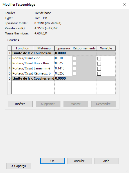
Task: Enable Variable for the Bois - Bois layer
Action: coord(99,63)
